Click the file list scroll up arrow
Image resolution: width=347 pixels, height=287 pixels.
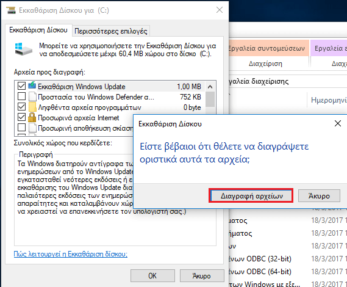[210, 87]
